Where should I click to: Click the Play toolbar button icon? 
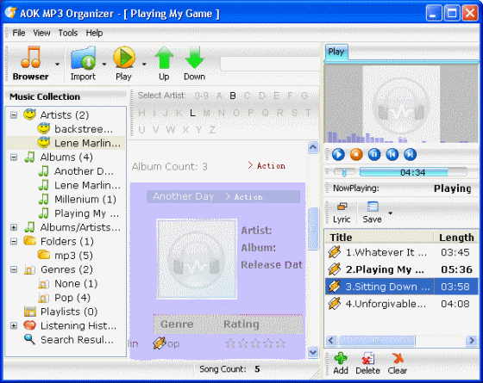click(124, 57)
